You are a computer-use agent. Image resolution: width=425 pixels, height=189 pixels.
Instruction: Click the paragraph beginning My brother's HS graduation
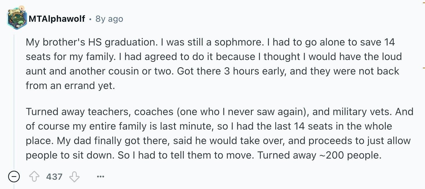(x=214, y=64)
